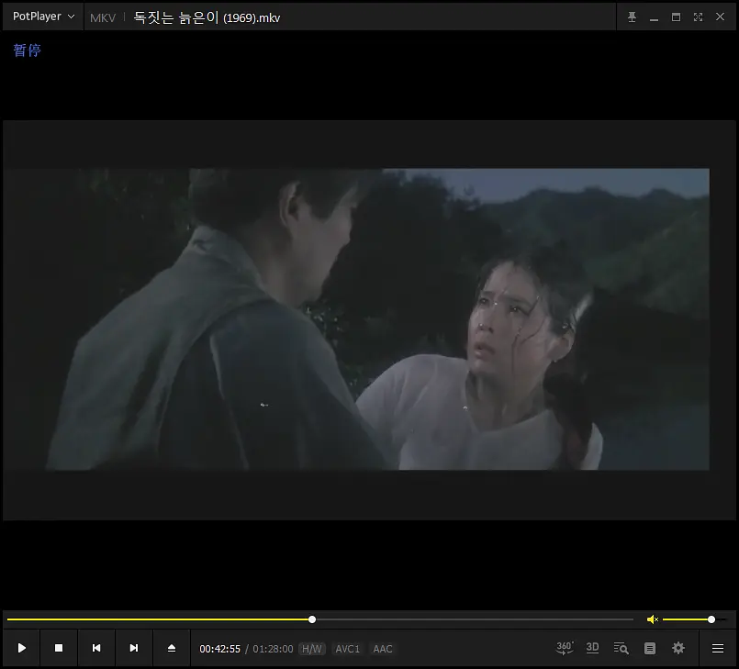Open the hamburger main menu
The height and width of the screenshot is (669, 739).
pos(718,649)
